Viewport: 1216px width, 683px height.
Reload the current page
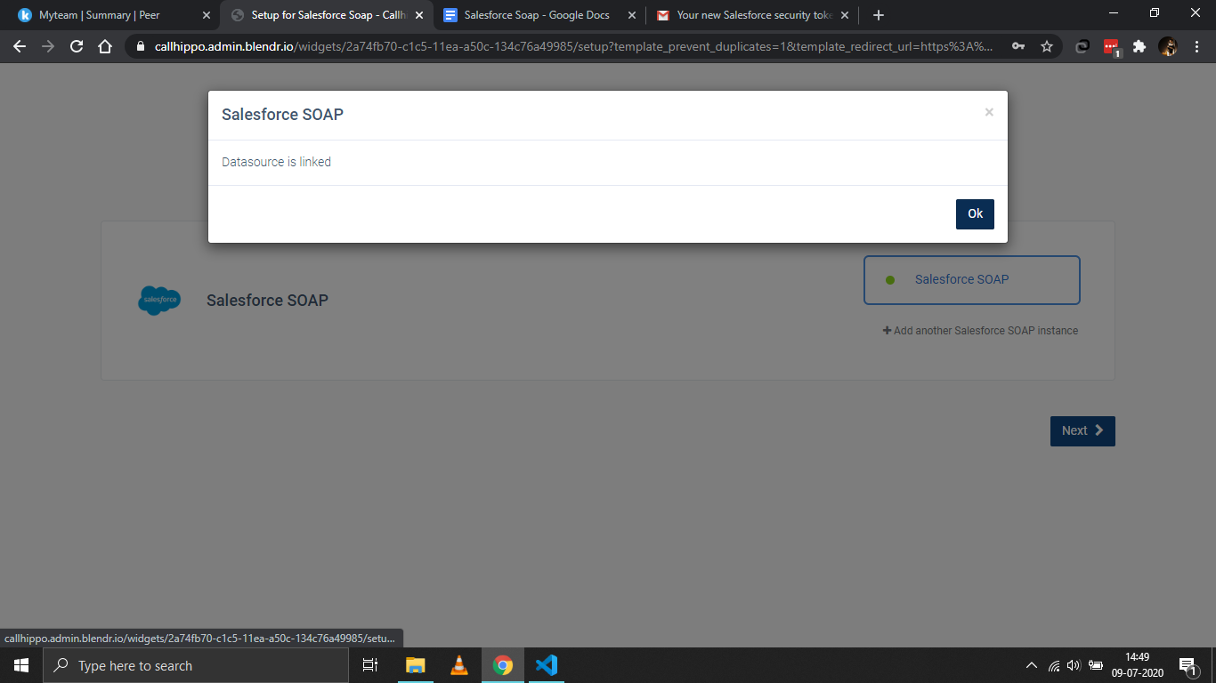(77, 46)
